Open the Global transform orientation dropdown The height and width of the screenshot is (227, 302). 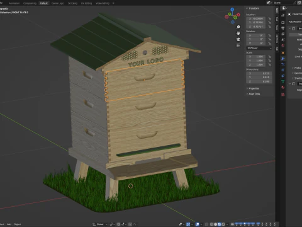pyautogui.click(x=100, y=224)
